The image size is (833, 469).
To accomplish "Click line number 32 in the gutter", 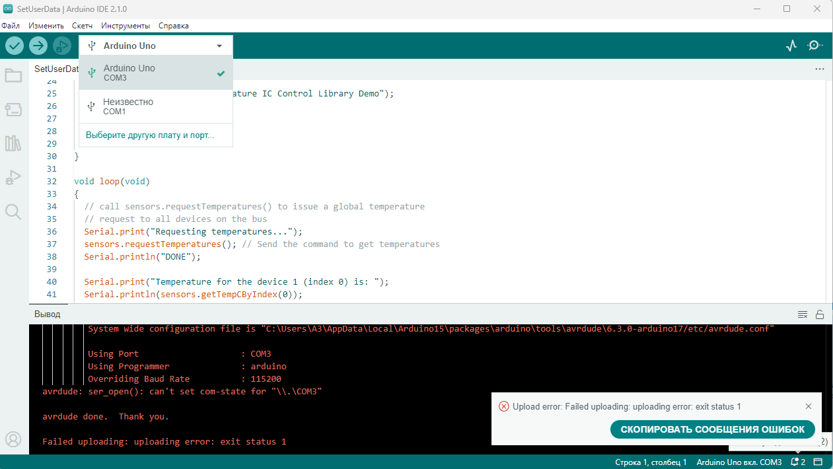I will (52, 181).
